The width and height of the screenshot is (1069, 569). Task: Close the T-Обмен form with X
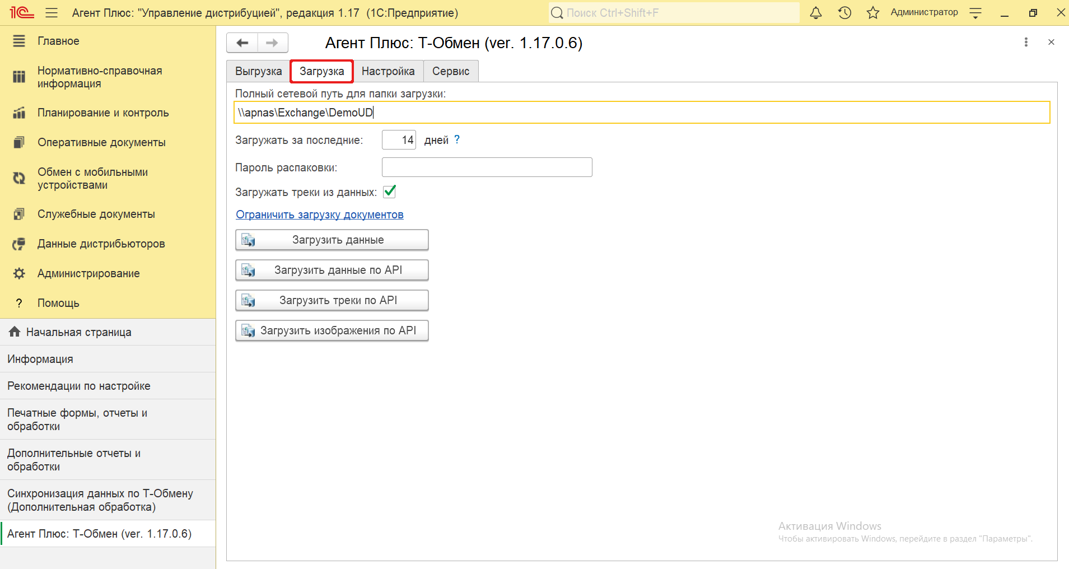[1051, 42]
